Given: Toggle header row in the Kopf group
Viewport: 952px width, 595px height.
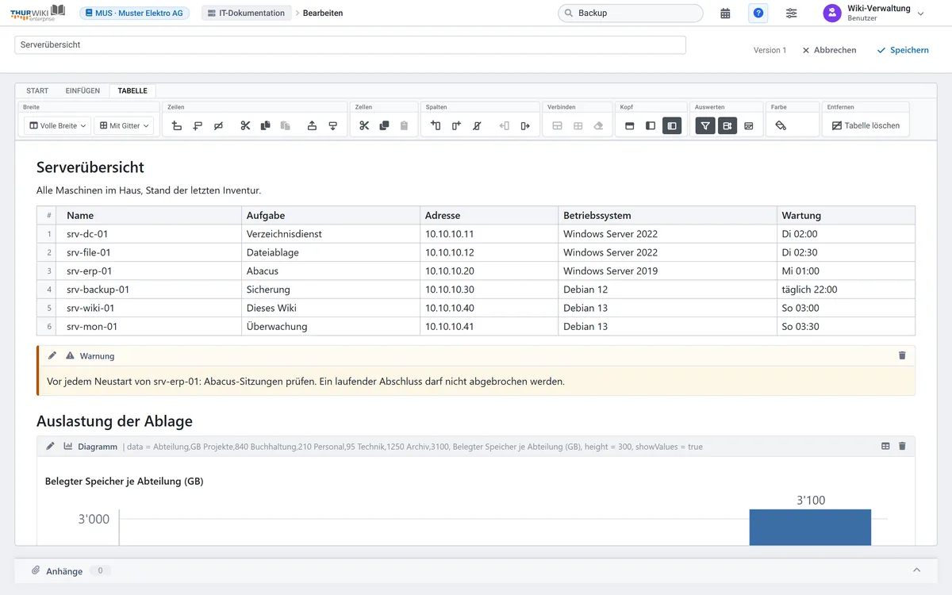Looking at the screenshot, I should (630, 125).
